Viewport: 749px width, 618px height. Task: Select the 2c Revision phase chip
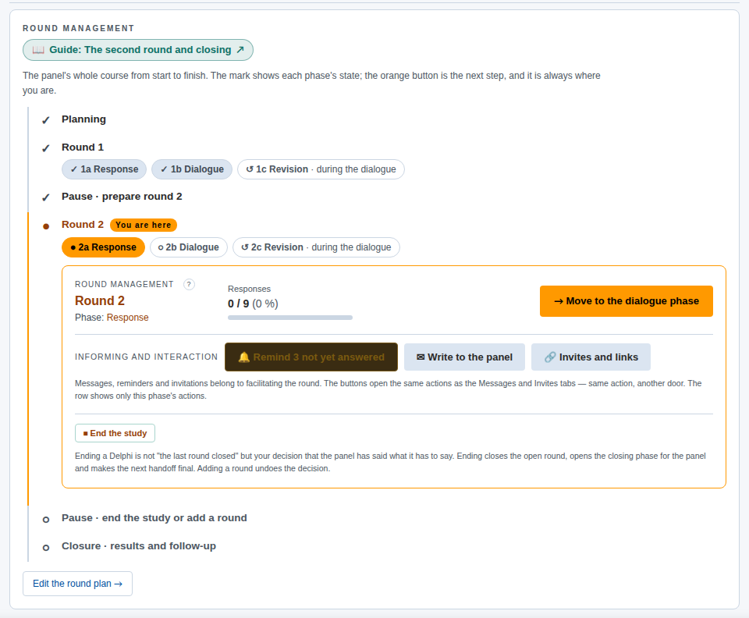[x=316, y=247]
